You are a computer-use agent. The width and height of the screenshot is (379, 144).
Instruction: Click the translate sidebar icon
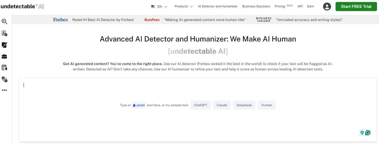(4, 79)
